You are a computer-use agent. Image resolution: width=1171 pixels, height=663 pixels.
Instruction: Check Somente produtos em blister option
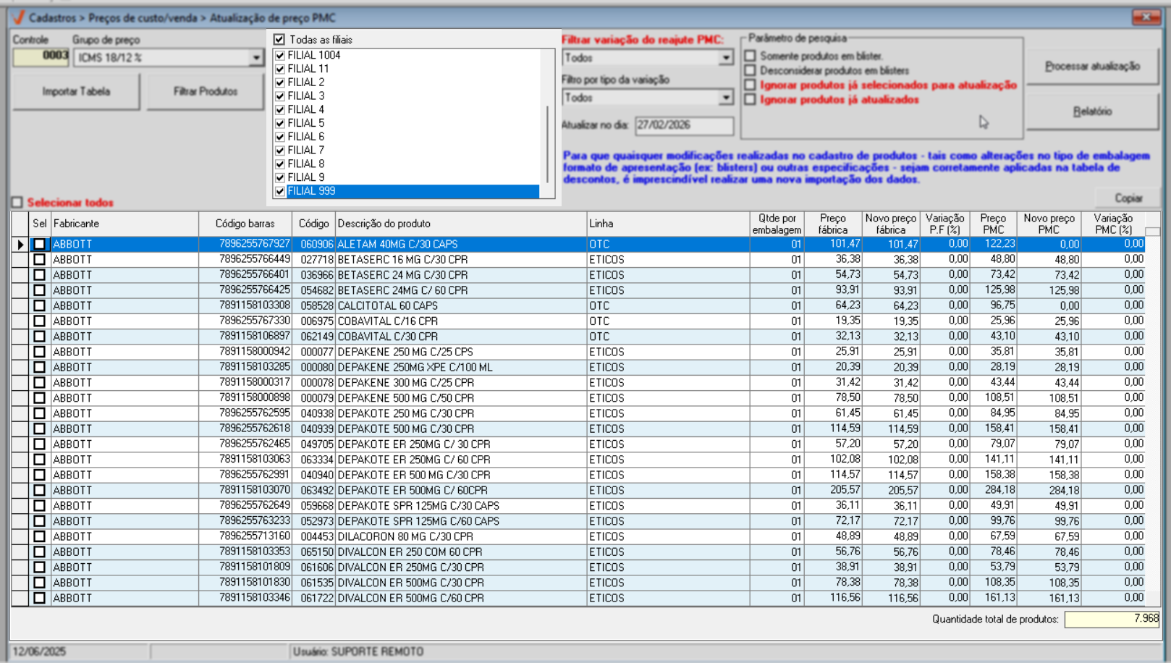pos(751,56)
